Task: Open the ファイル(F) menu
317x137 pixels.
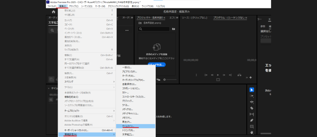Action: [x=51, y=6]
